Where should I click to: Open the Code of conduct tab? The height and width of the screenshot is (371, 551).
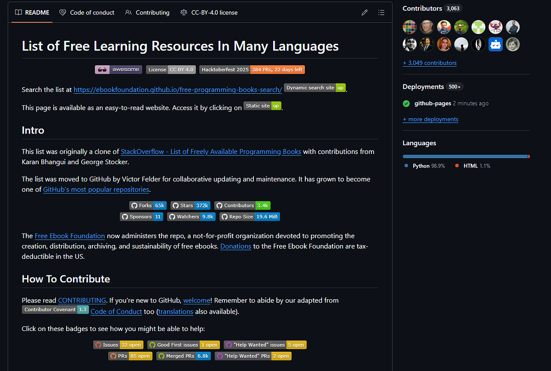(x=87, y=12)
